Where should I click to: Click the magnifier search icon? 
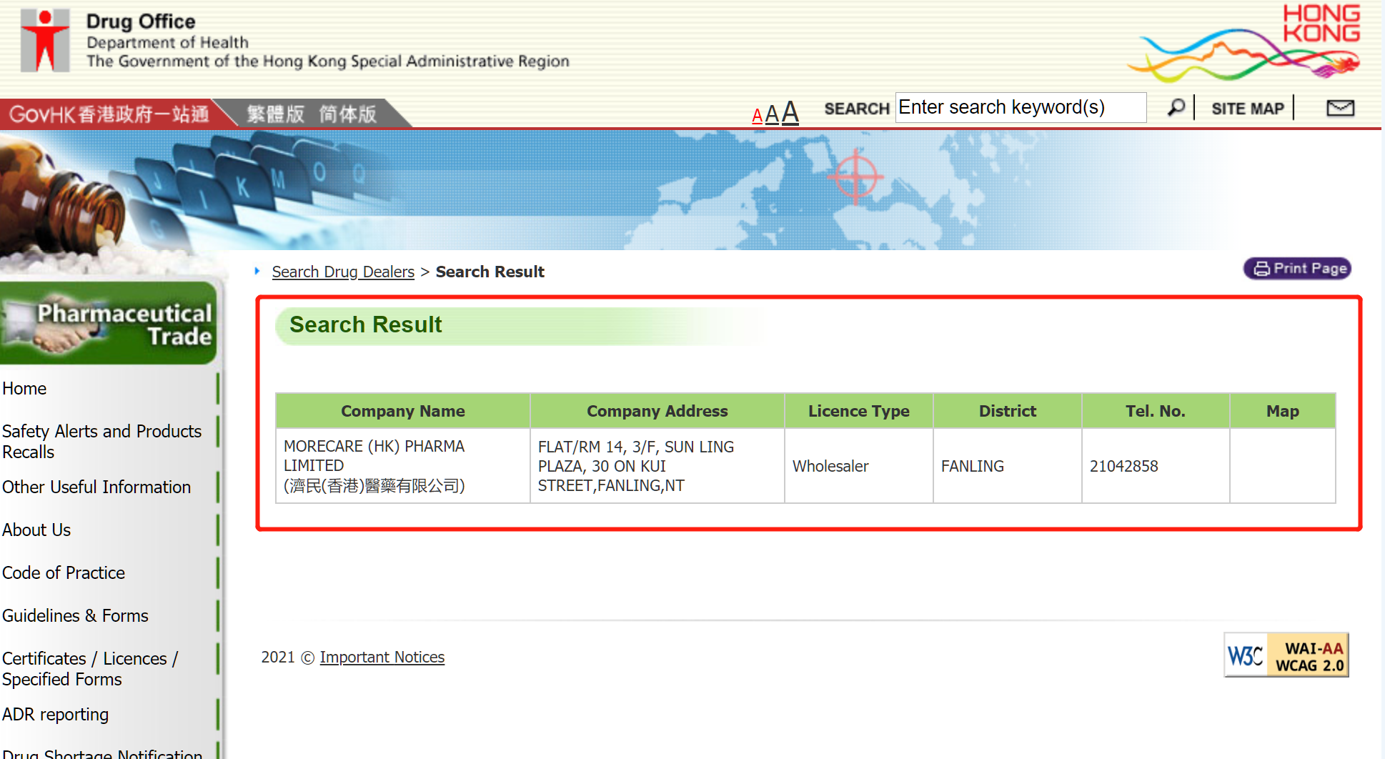coord(1176,108)
